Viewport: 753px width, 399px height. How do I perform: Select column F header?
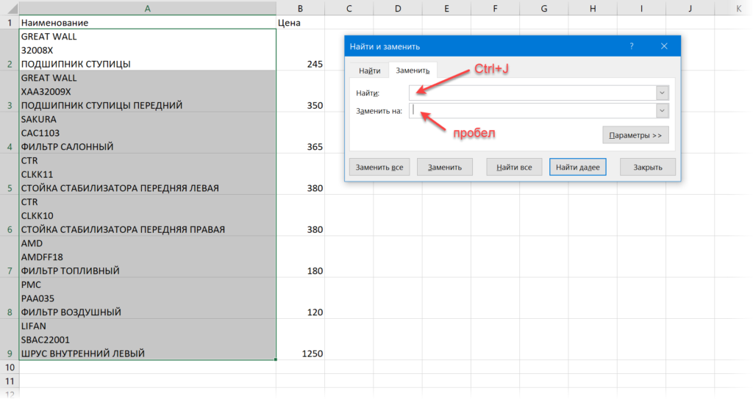[x=495, y=8]
